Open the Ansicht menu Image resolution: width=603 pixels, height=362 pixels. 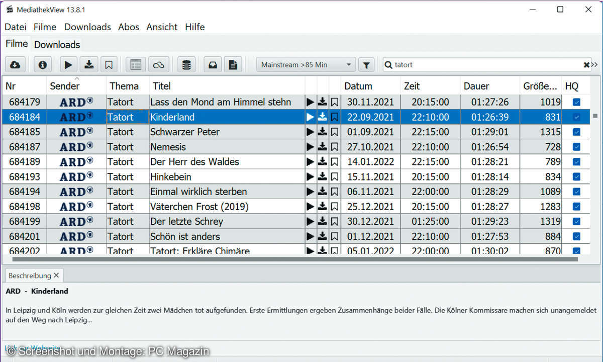[x=162, y=27]
